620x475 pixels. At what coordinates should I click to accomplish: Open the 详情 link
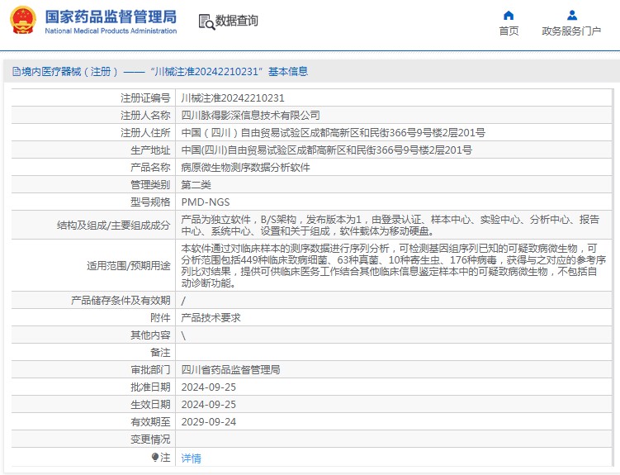[x=191, y=458]
